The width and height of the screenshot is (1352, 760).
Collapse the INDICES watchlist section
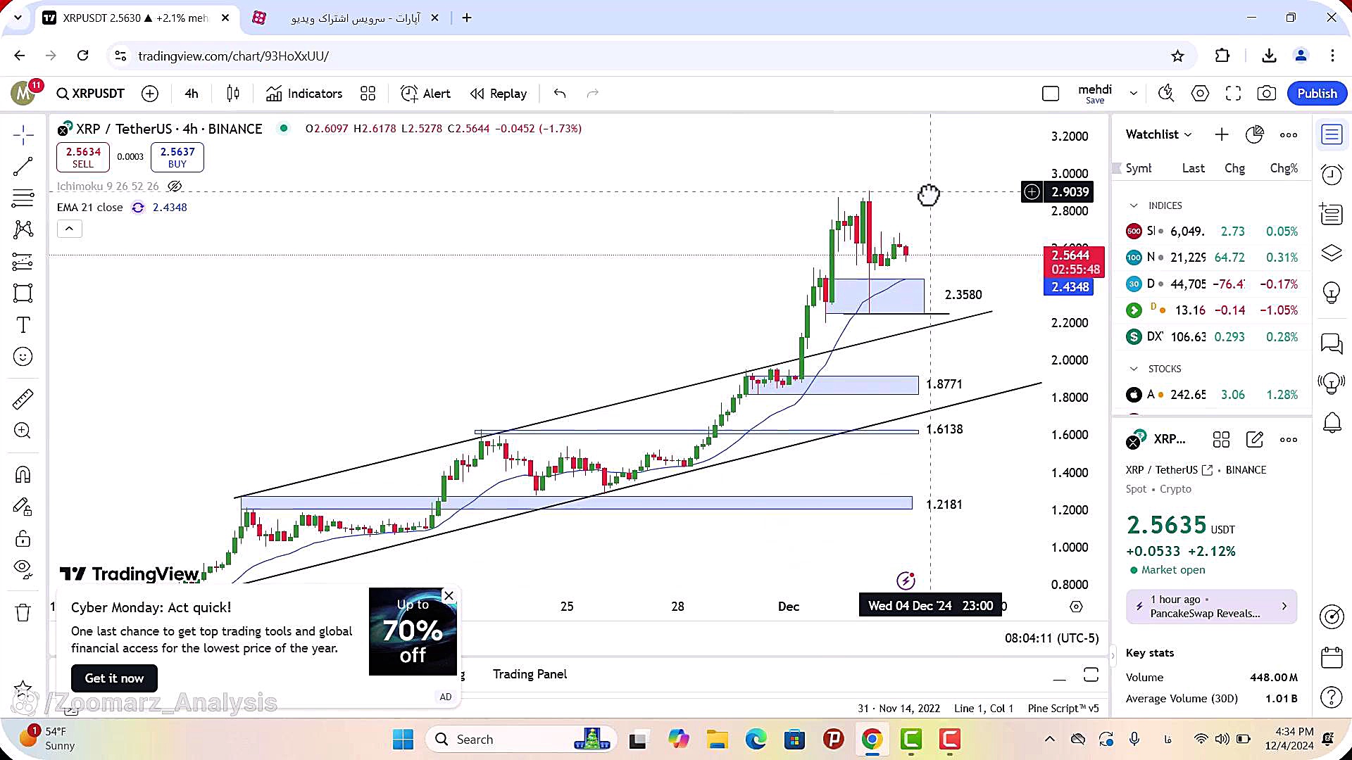click(1134, 205)
